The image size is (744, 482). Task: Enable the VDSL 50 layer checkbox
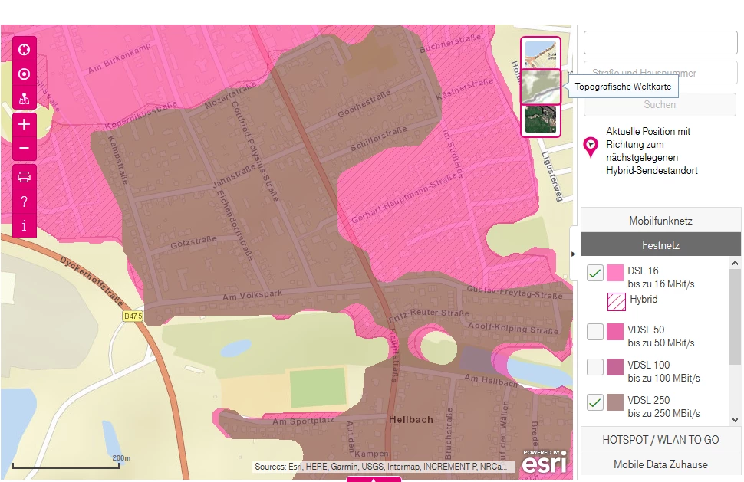point(594,332)
